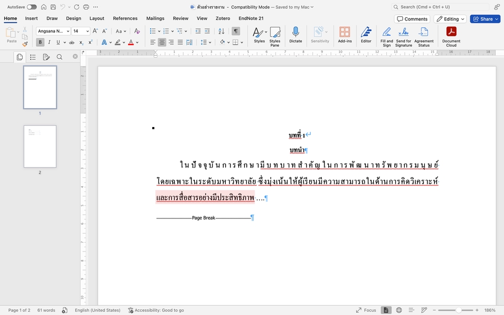The height and width of the screenshot is (315, 504).
Task: Open the Styles Pane
Action: [275, 37]
